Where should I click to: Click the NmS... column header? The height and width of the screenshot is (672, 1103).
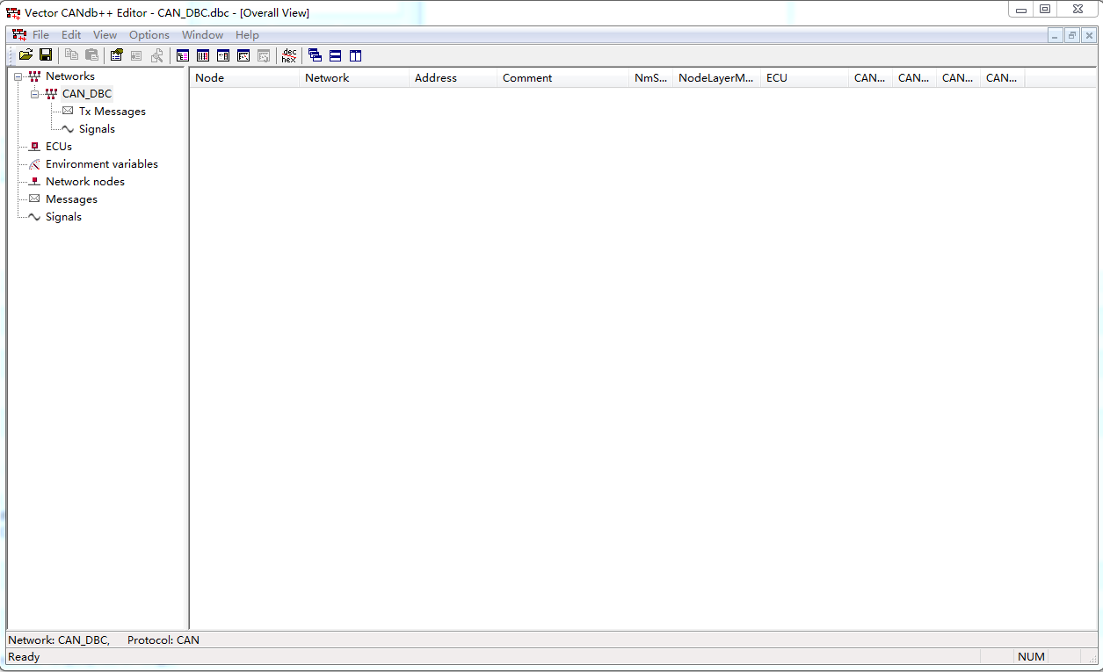pos(651,78)
